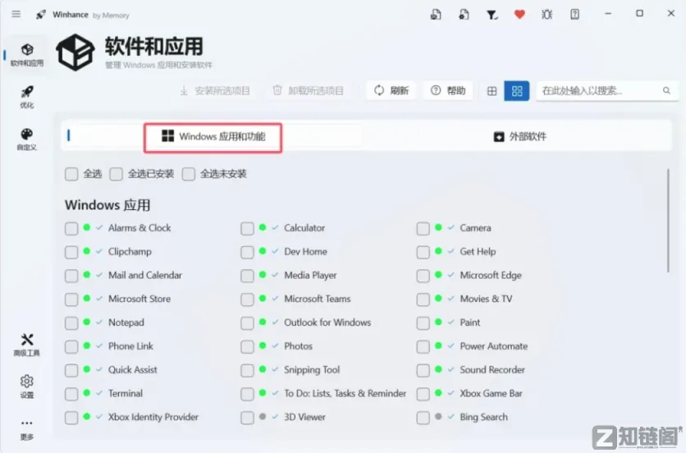Select the Windows 应用和功能 tab
686x453 pixels.
(x=213, y=137)
